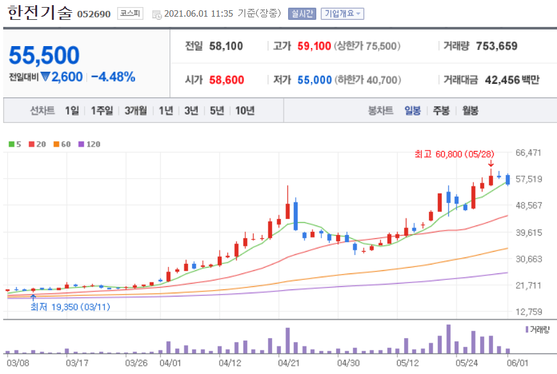Select the 1년 line chart tab
The image size is (557, 374).
(x=166, y=110)
